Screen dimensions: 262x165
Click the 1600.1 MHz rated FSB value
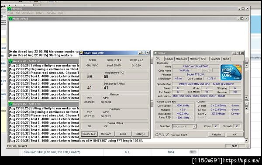(183, 118)
